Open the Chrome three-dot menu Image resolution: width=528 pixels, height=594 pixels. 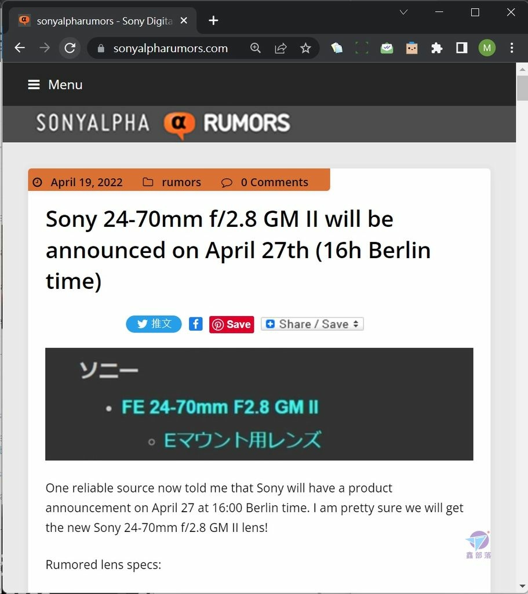[x=512, y=48]
